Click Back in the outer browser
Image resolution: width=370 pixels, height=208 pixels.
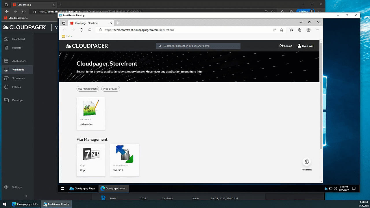(7, 12)
